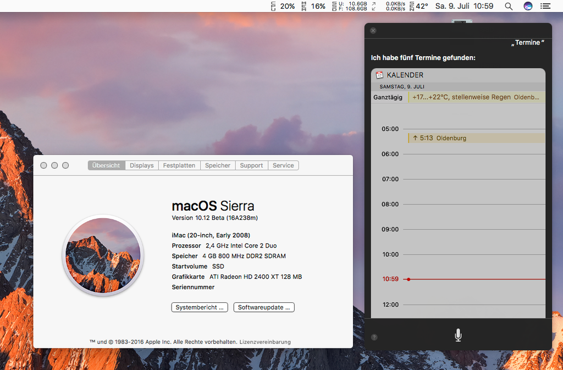Close the About This Mac window
563x370 pixels.
[x=43, y=165]
